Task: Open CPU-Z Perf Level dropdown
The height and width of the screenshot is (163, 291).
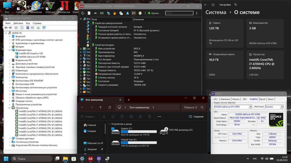Action: coord(282,107)
